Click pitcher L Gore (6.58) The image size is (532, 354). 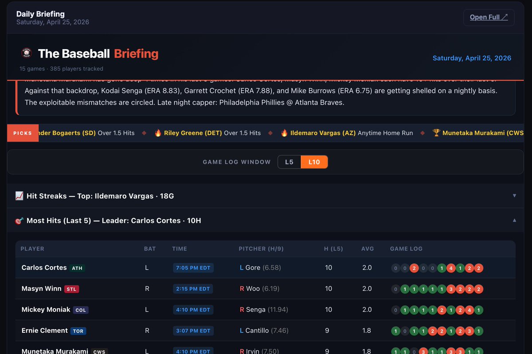coord(260,268)
